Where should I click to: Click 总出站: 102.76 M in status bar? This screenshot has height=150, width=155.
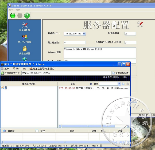pyautogui.click(x=58, y=146)
